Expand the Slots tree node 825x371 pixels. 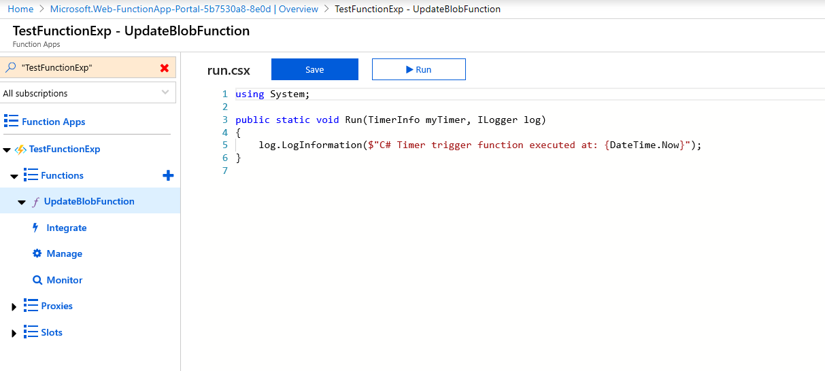14,334
